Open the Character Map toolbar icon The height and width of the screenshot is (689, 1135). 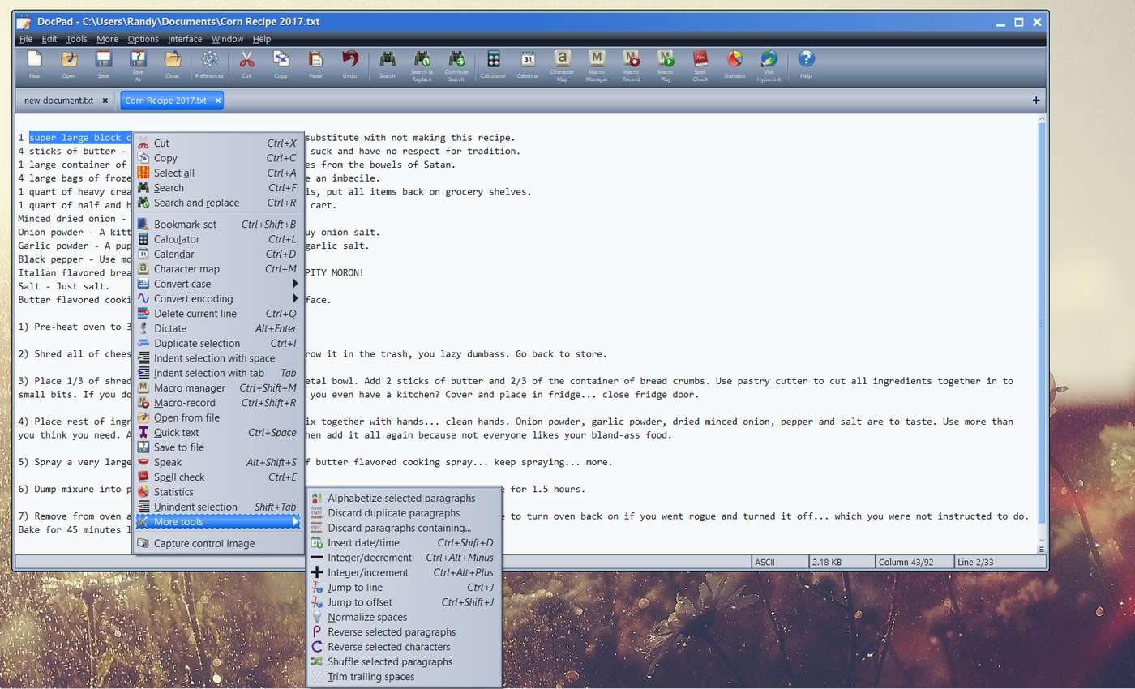(562, 66)
